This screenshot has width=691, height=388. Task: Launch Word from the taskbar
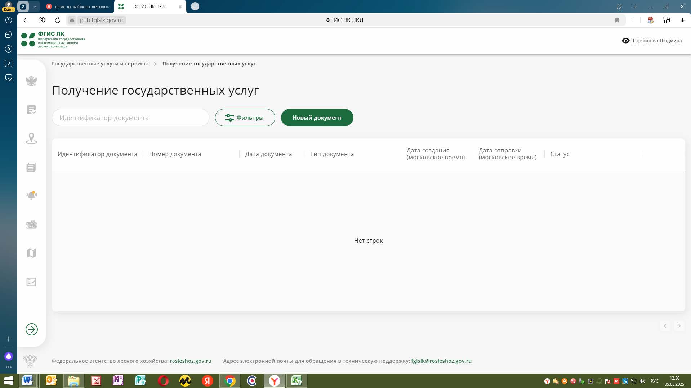(27, 381)
